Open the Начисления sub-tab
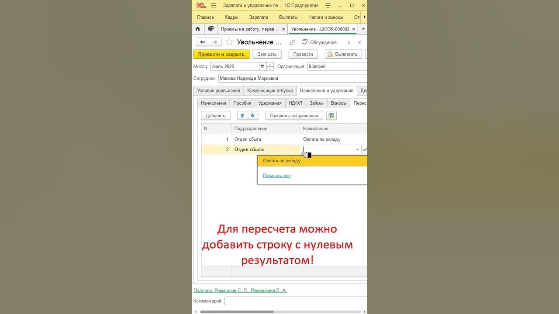The image size is (559, 314). point(214,103)
